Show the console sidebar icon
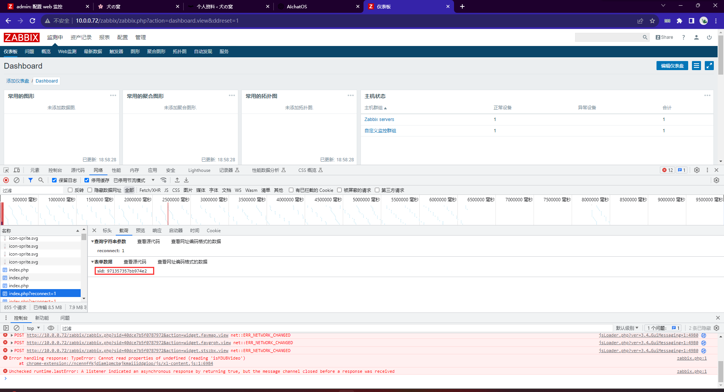 pos(6,328)
